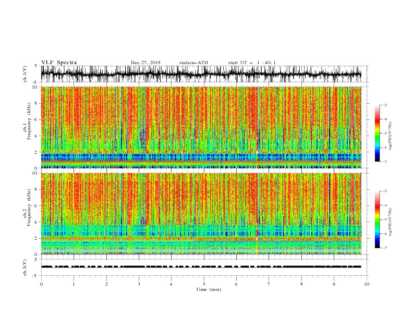Image resolution: width=413 pixels, height=319 pixels.
Task: Click the "5" tick of the ch.1(V) axis
Action: pos(35,66)
